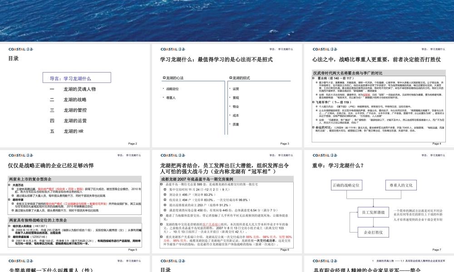Image resolution: width=454 pixels, height=272 pixels.
Task: Open slide thumbnail Page 5 仅仅是战略正确
Action: coord(75,201)
